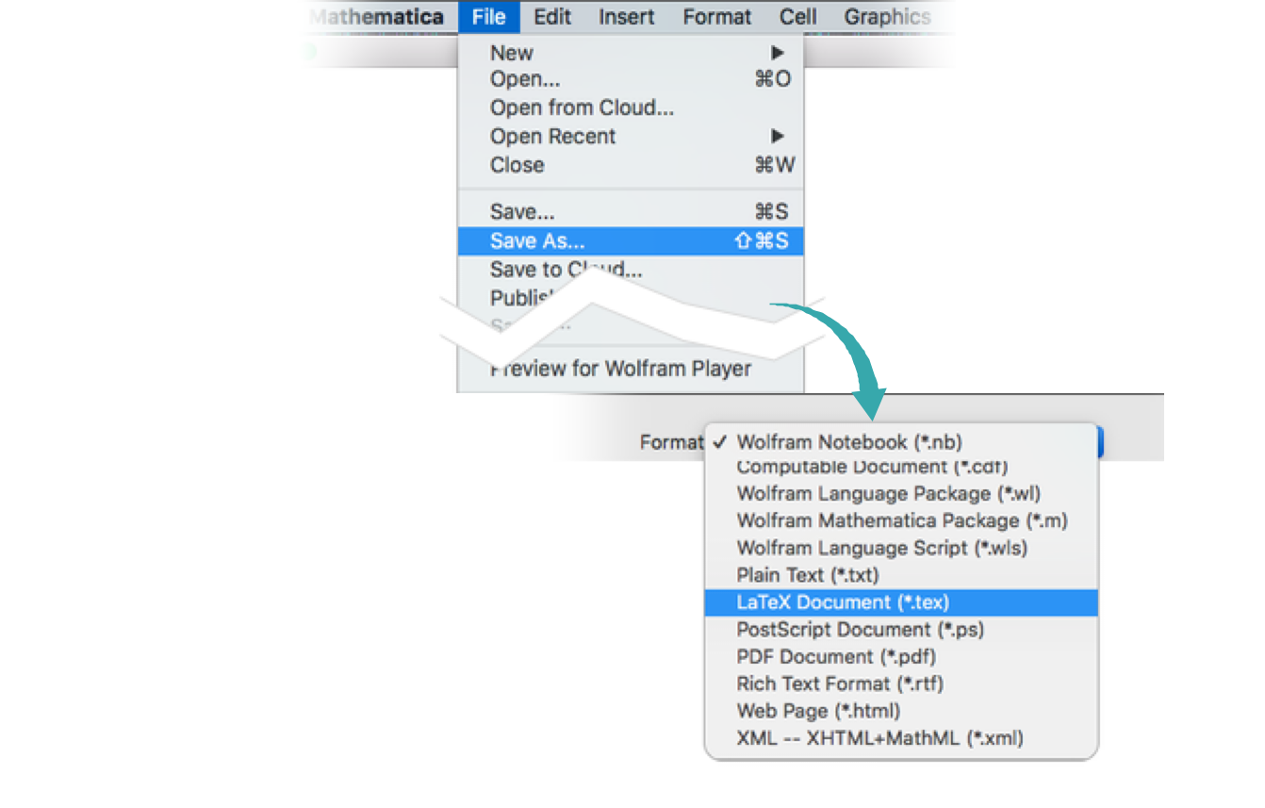Image resolution: width=1265 pixels, height=808 pixels.
Task: Open the Edit menu
Action: click(x=552, y=17)
